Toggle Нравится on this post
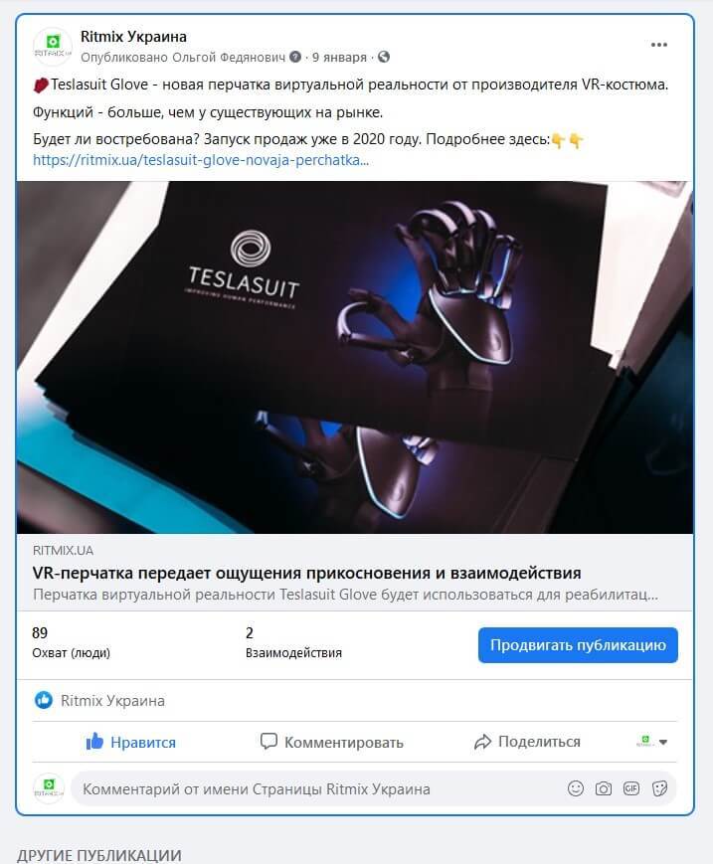Image resolution: width=713 pixels, height=864 pixels. 130,742
